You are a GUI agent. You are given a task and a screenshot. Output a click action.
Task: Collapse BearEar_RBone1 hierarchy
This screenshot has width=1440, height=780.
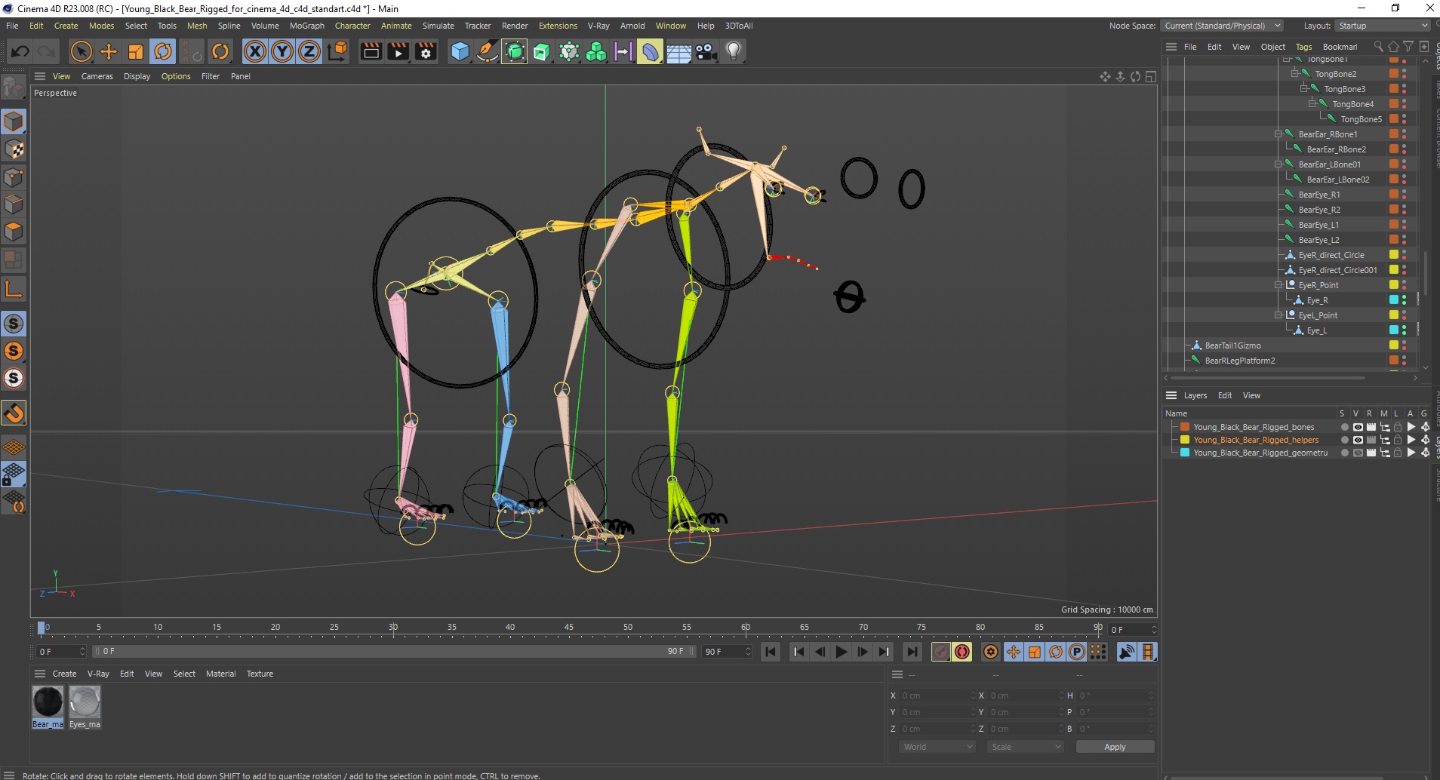point(1278,134)
